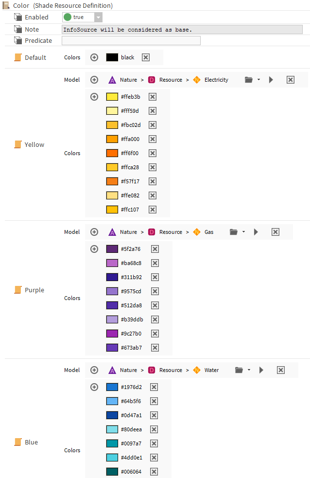The width and height of the screenshot is (310, 478).
Task: Remove the Gas model reference
Action: click(x=276, y=232)
